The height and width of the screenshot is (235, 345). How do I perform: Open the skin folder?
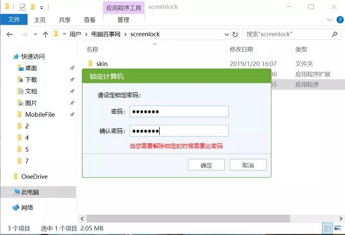(x=101, y=64)
